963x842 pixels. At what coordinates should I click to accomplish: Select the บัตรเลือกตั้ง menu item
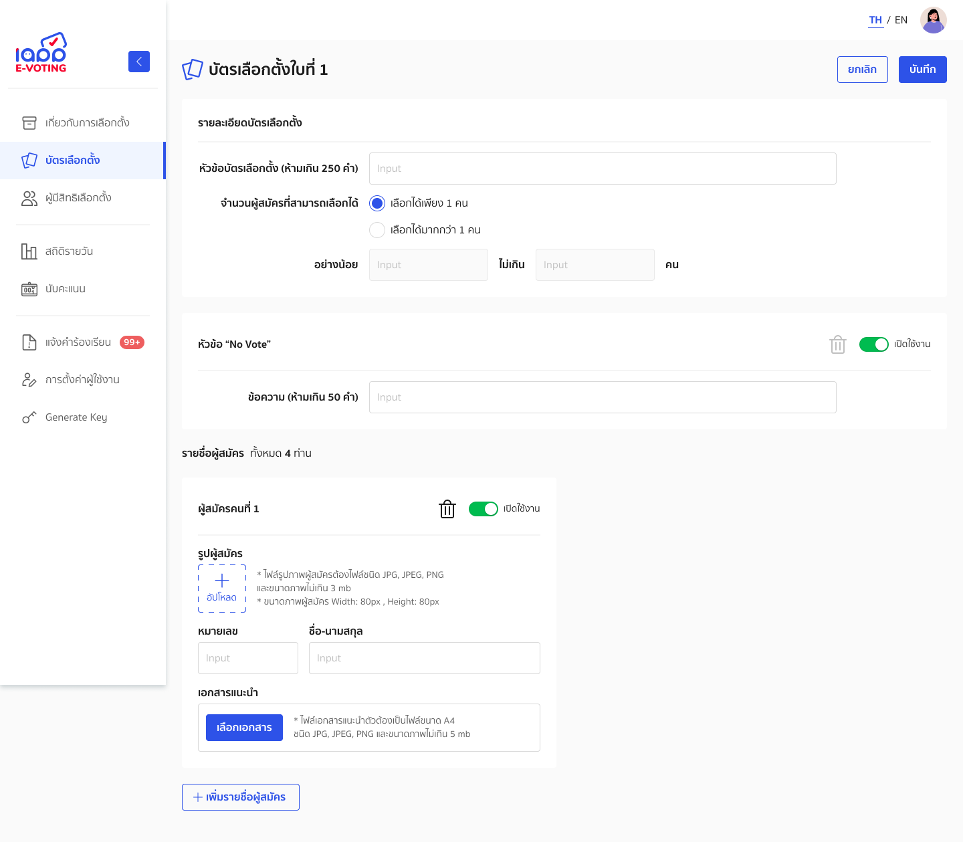pos(83,161)
